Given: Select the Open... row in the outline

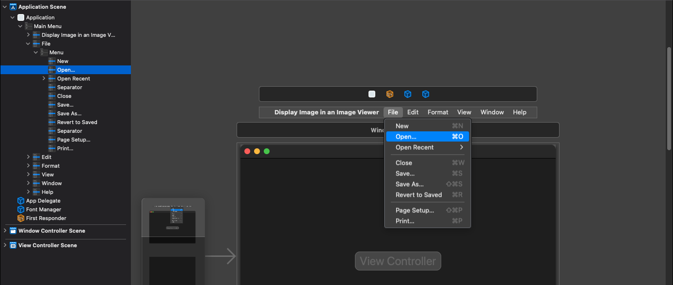Looking at the screenshot, I should coord(65,70).
